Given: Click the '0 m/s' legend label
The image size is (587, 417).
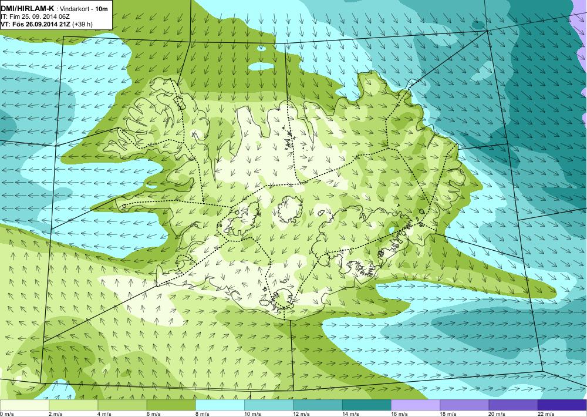Looking at the screenshot, I should point(6,414).
